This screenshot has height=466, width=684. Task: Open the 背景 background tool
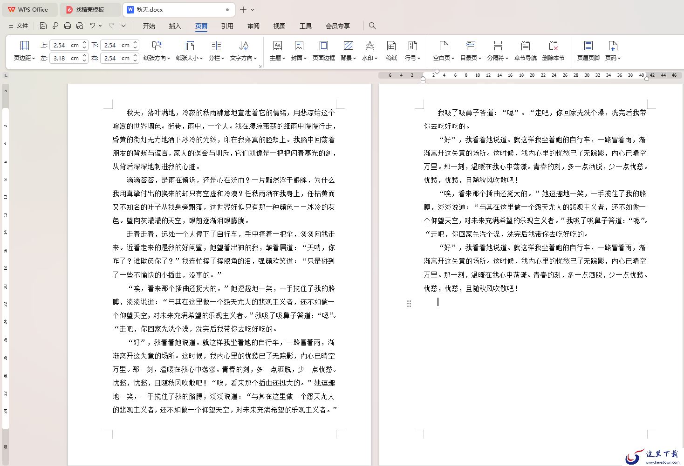tap(348, 51)
